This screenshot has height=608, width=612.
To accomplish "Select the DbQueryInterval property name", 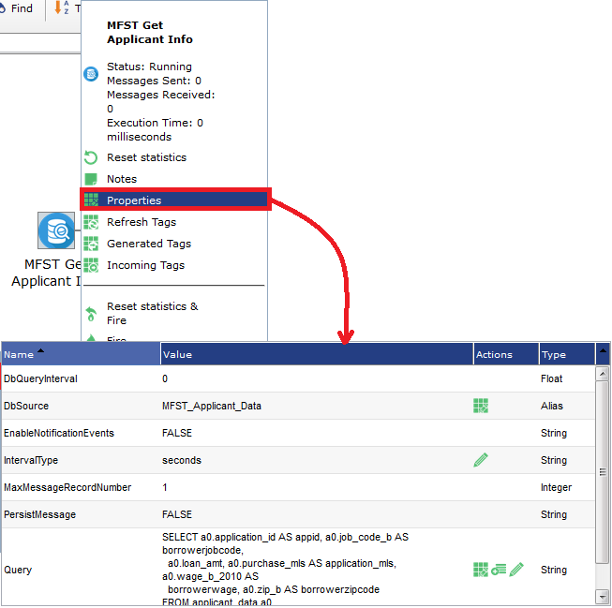I will [x=40, y=378].
